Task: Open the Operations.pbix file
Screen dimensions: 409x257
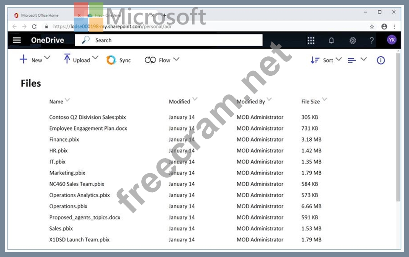Action: pyautogui.click(x=68, y=206)
